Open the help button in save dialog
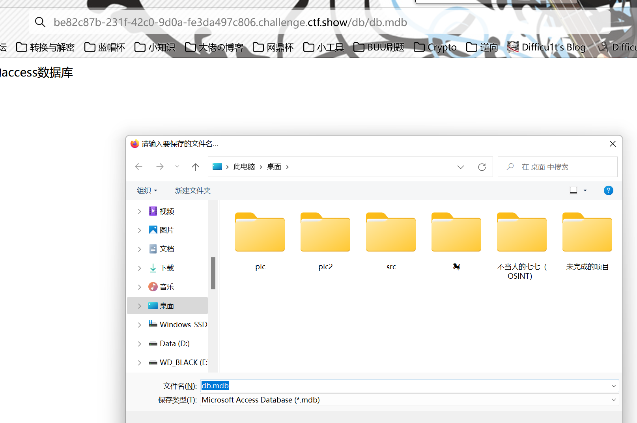 (x=609, y=191)
